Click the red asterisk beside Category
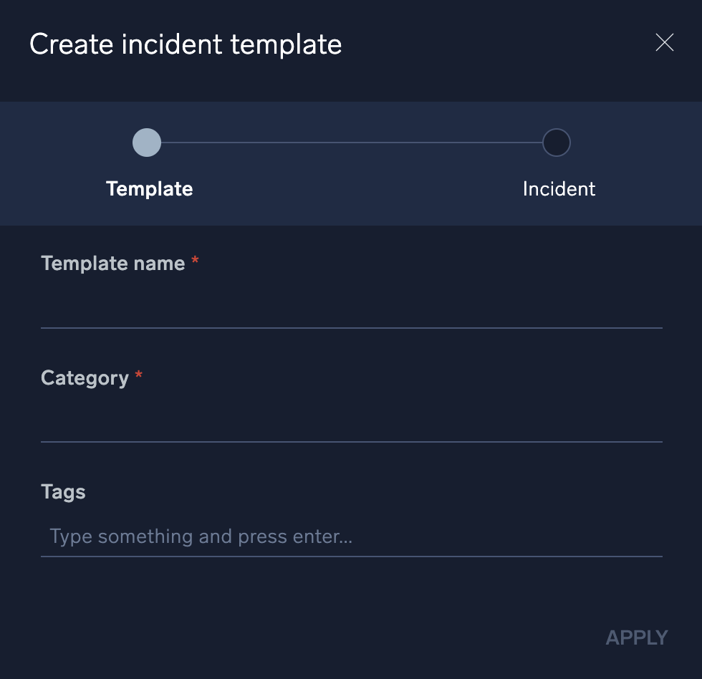 (x=139, y=376)
